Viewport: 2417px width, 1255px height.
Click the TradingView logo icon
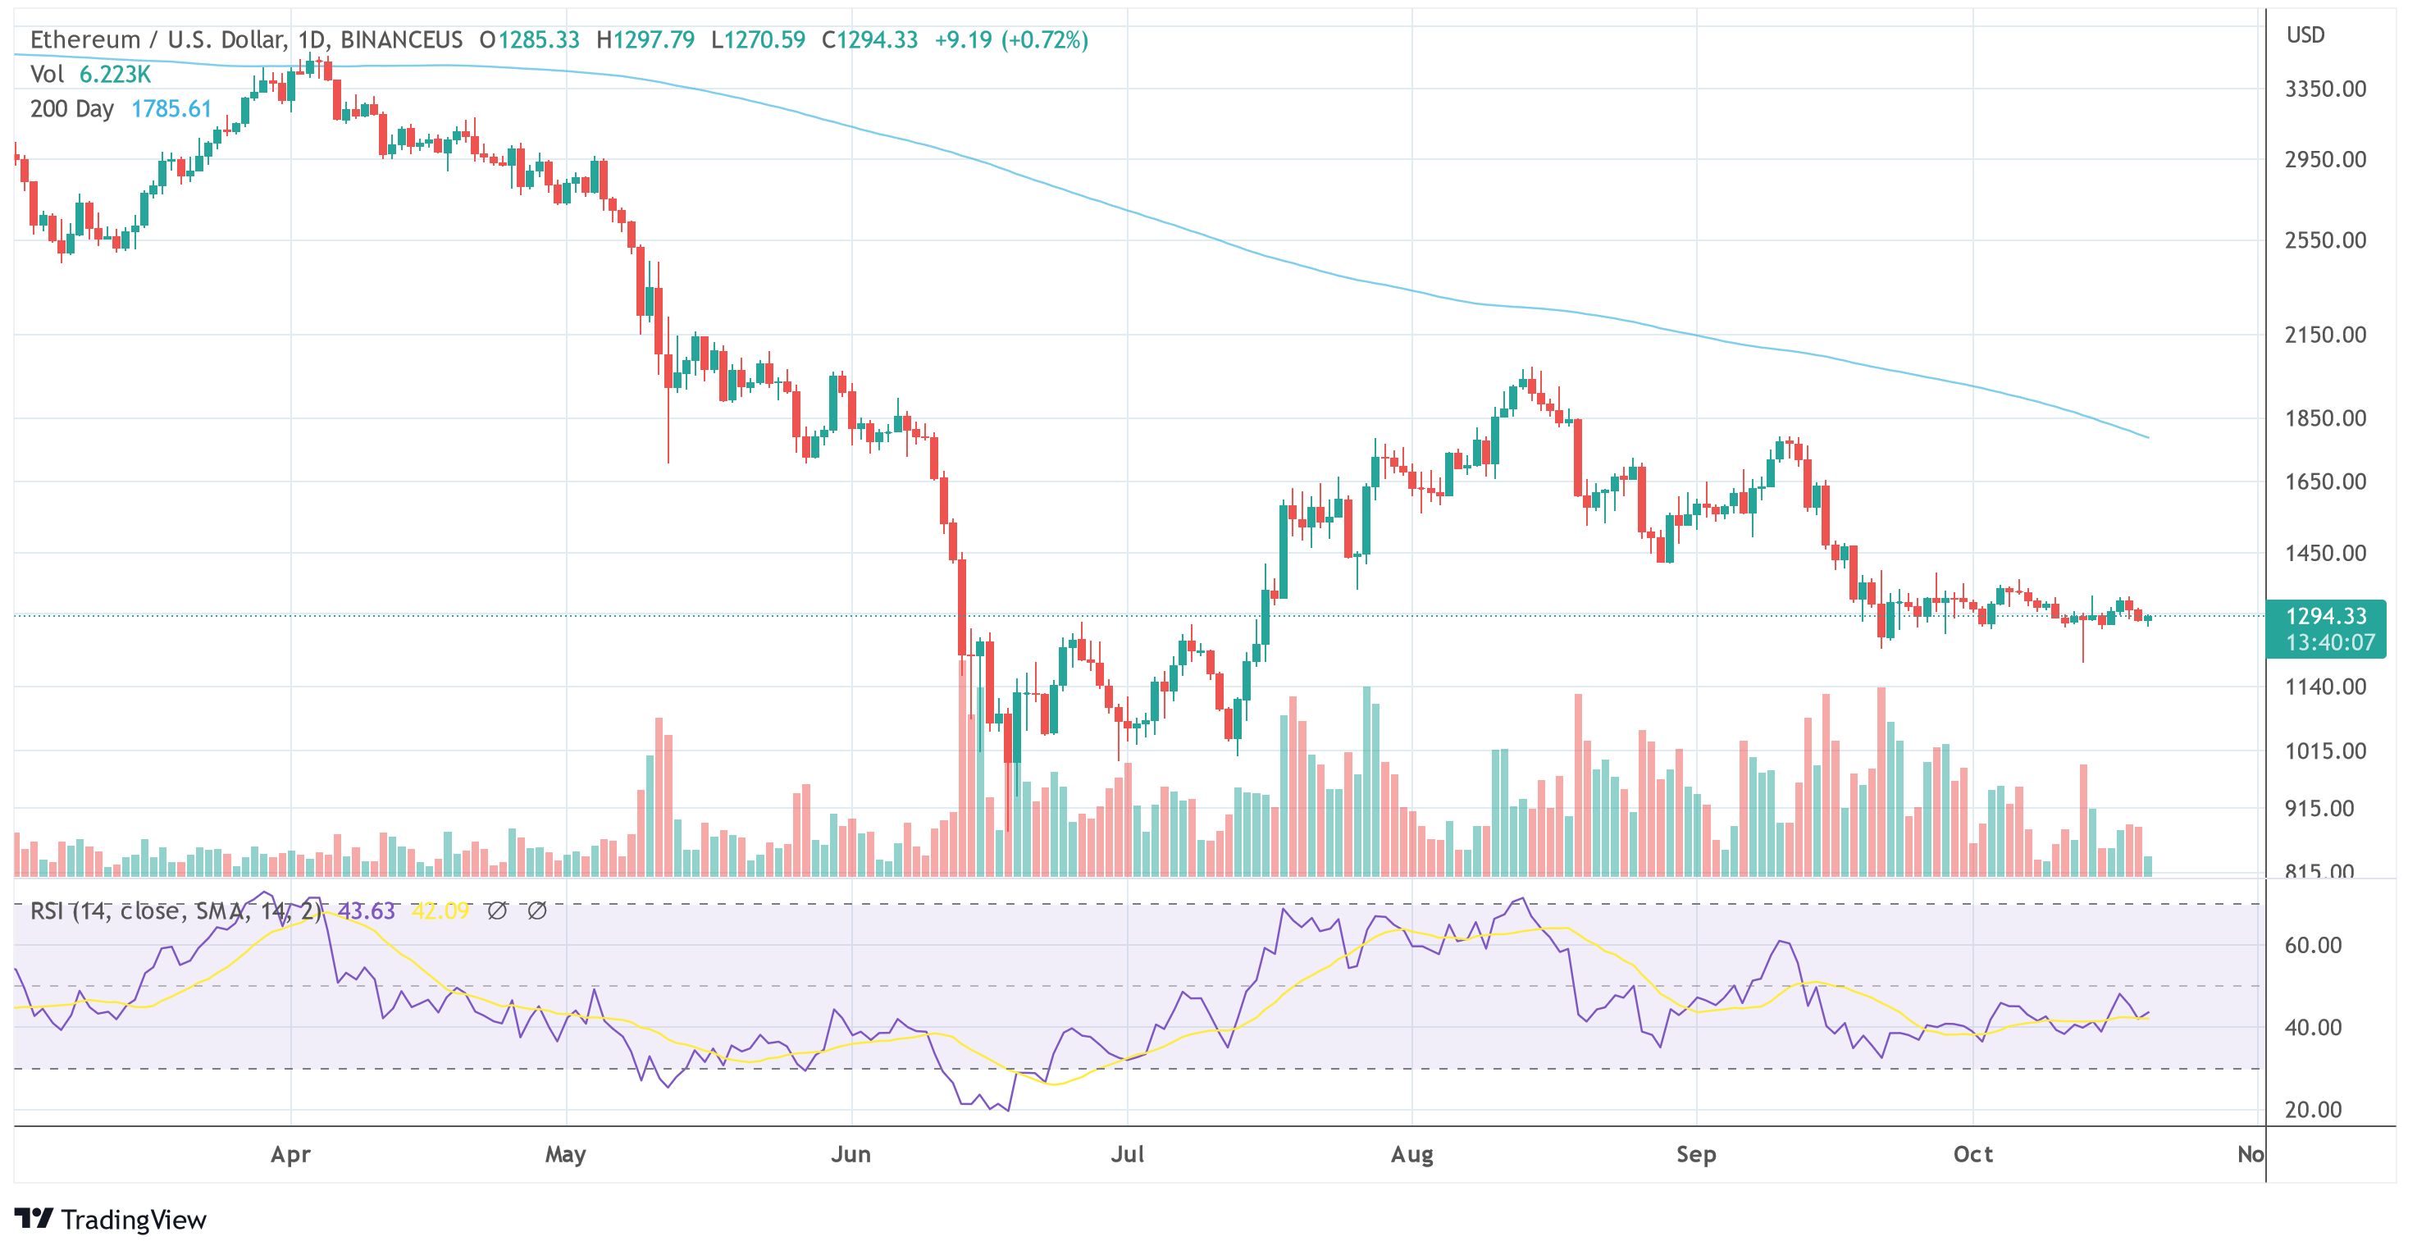pyautogui.click(x=34, y=1218)
